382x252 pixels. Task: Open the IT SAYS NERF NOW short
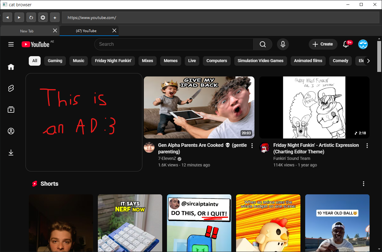pyautogui.click(x=130, y=223)
